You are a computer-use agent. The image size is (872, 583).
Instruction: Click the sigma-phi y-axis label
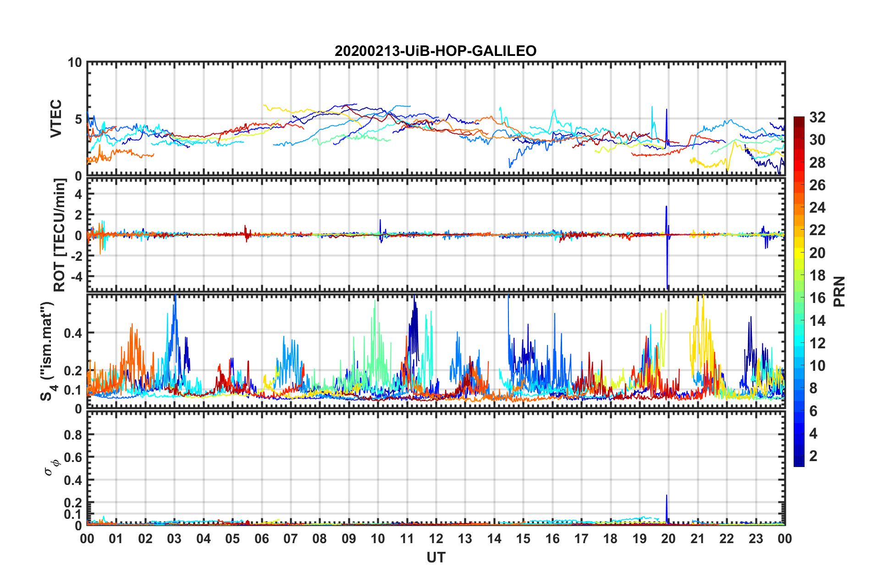coord(51,467)
